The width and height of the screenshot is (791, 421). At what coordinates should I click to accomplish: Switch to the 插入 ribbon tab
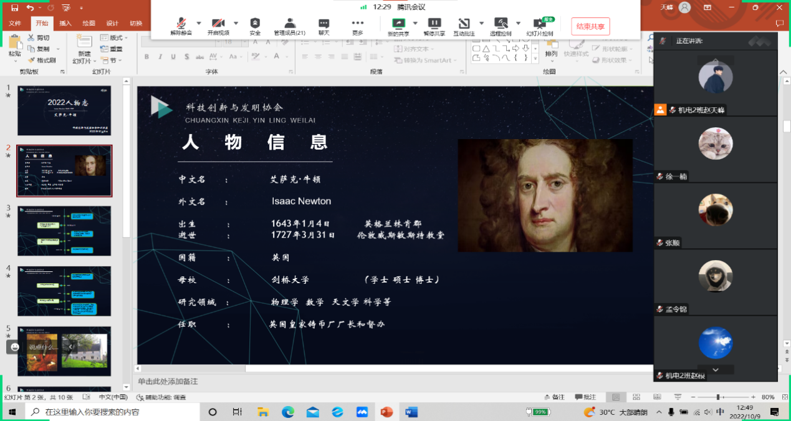click(x=65, y=23)
